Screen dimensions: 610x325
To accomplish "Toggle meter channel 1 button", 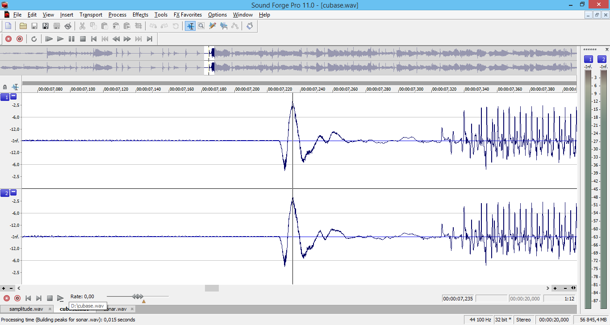I will point(589,59).
